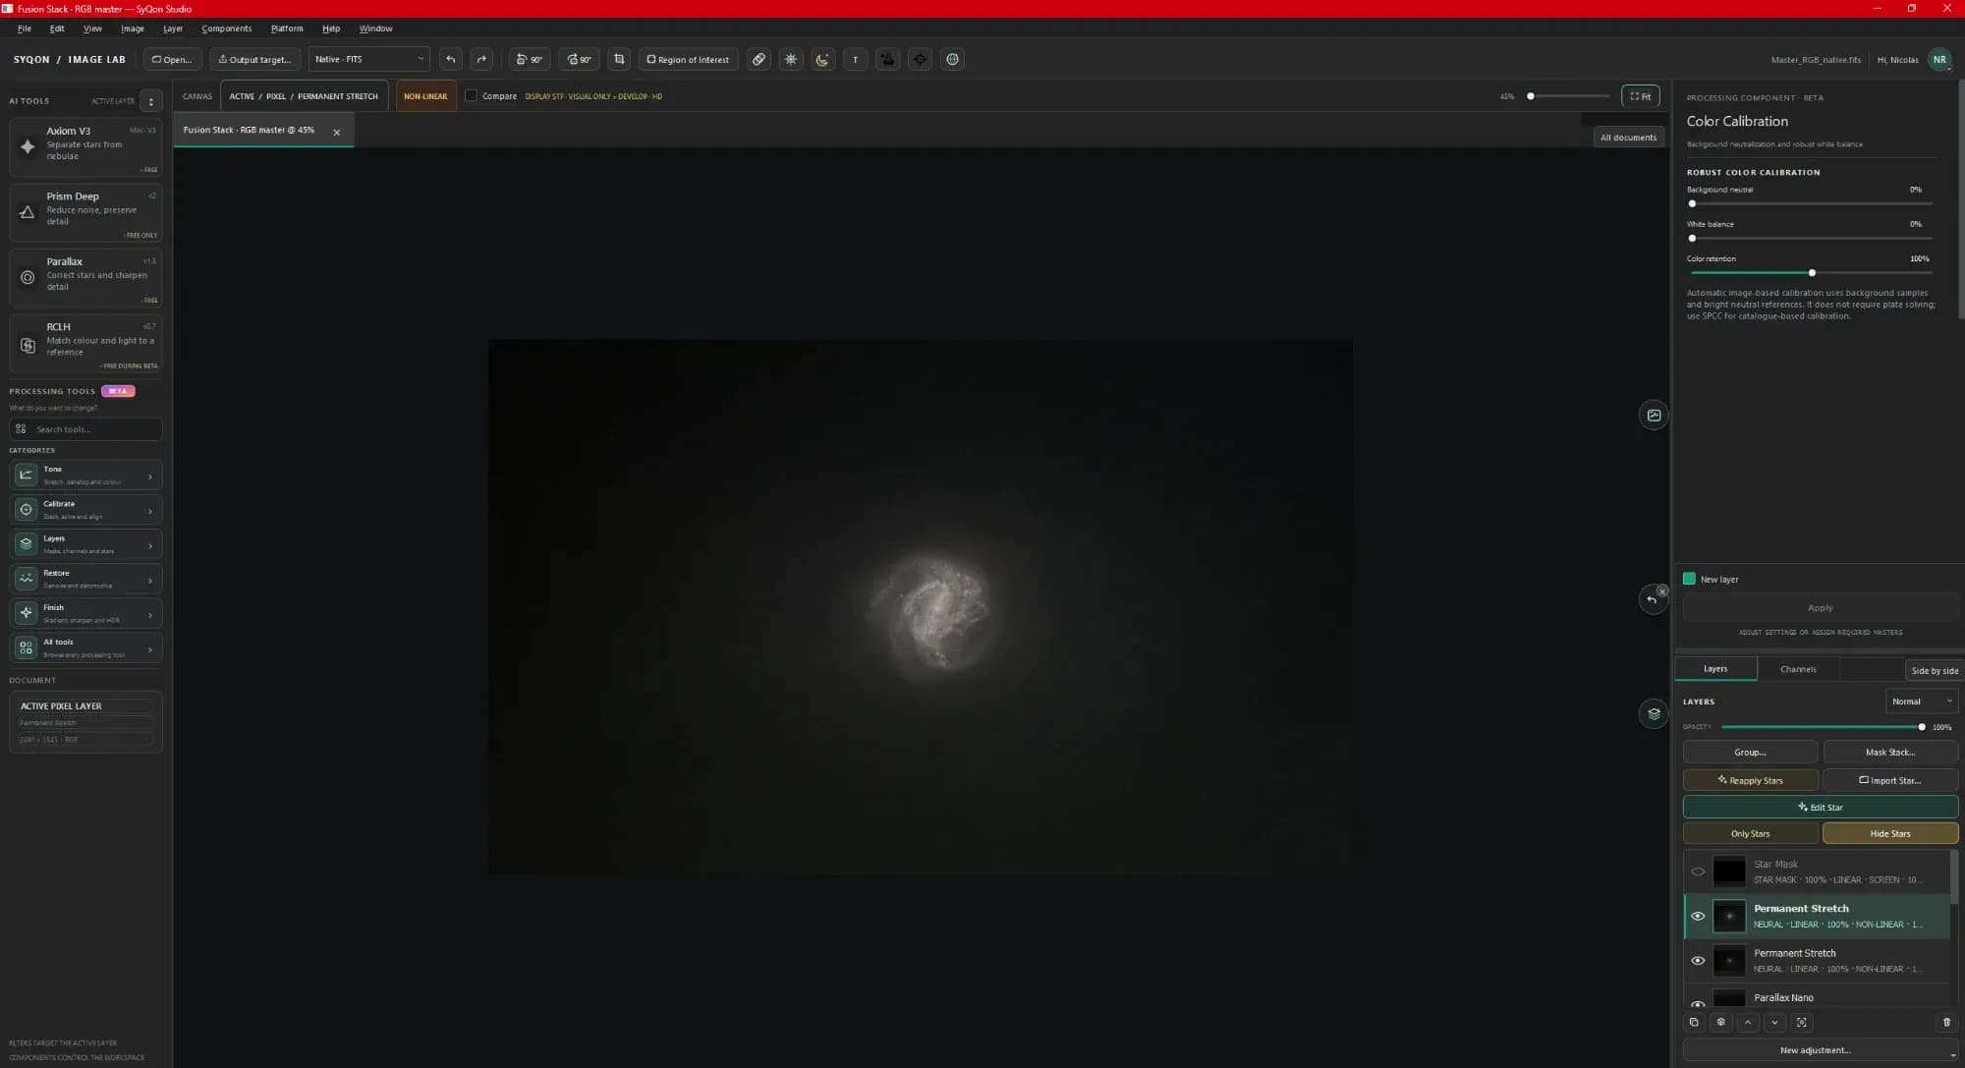Delete layer with the trash icon

[1946, 1022]
